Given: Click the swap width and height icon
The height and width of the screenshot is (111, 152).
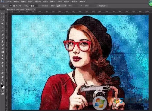Looking at the screenshot, I should (x=81, y=6).
